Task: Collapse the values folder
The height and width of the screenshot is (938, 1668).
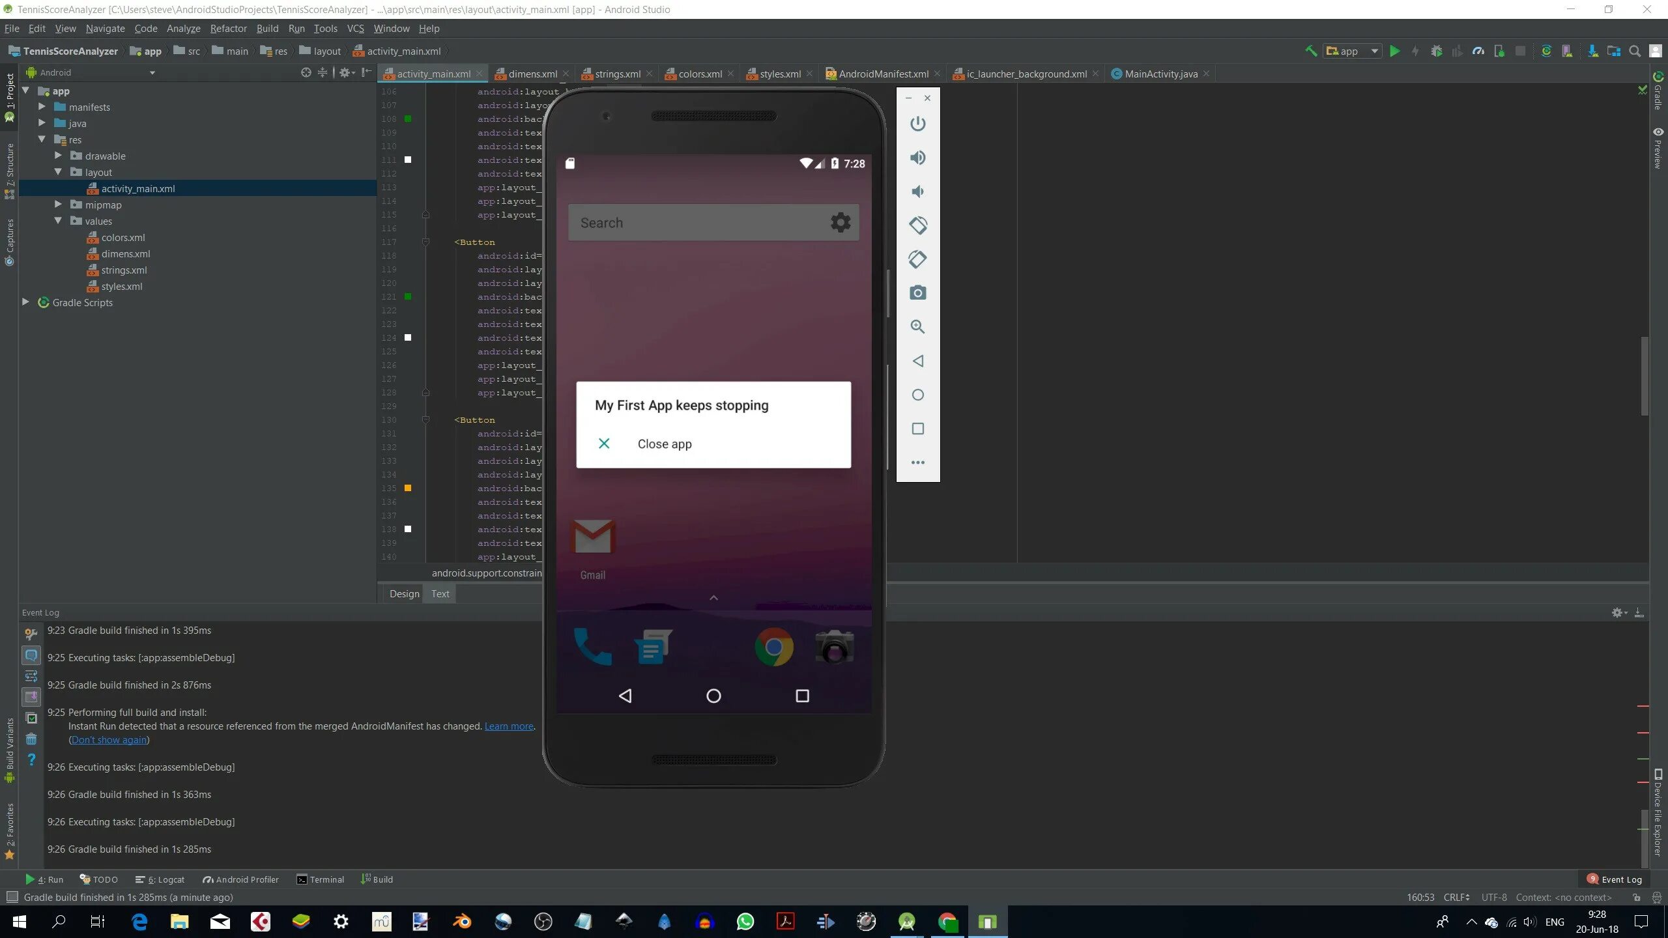Action: (x=58, y=221)
